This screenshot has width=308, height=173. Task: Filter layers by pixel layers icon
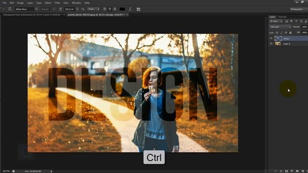[x=287, y=21]
